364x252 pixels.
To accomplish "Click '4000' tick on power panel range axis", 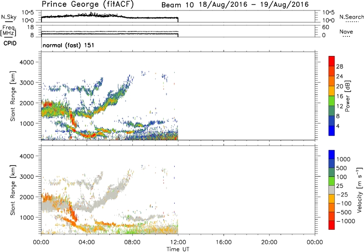I will 26,62.
